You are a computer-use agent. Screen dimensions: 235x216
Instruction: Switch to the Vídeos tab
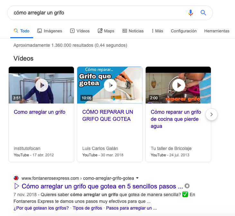click(80, 31)
